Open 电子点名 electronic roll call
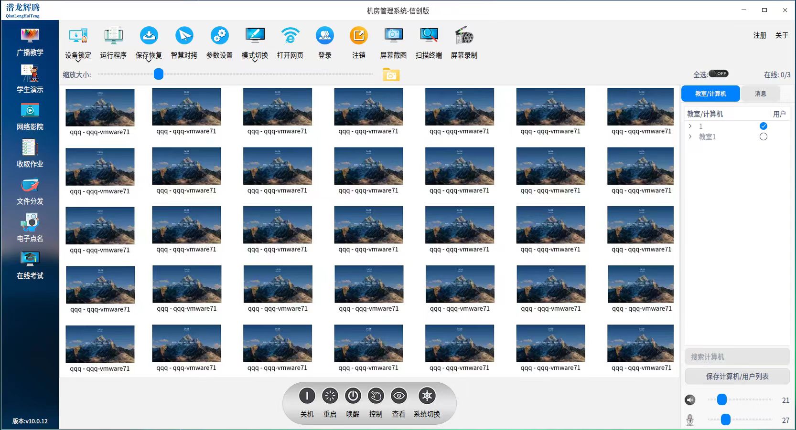Image resolution: width=796 pixels, height=430 pixels. [x=30, y=228]
